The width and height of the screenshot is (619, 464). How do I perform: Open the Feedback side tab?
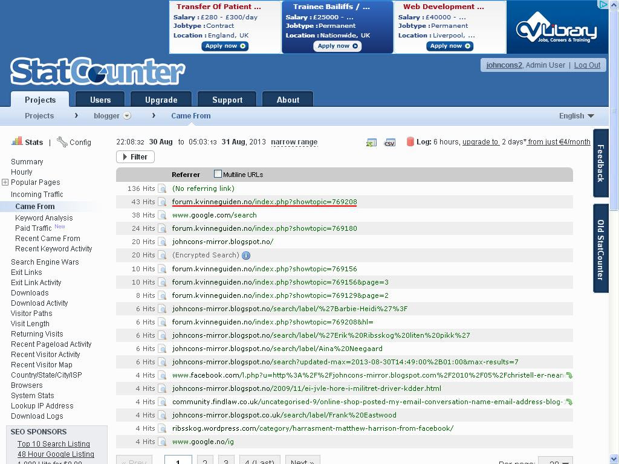point(600,163)
